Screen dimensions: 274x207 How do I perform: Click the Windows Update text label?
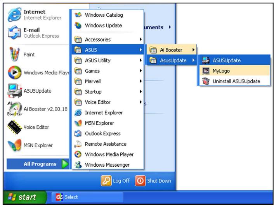pyautogui.click(x=103, y=26)
